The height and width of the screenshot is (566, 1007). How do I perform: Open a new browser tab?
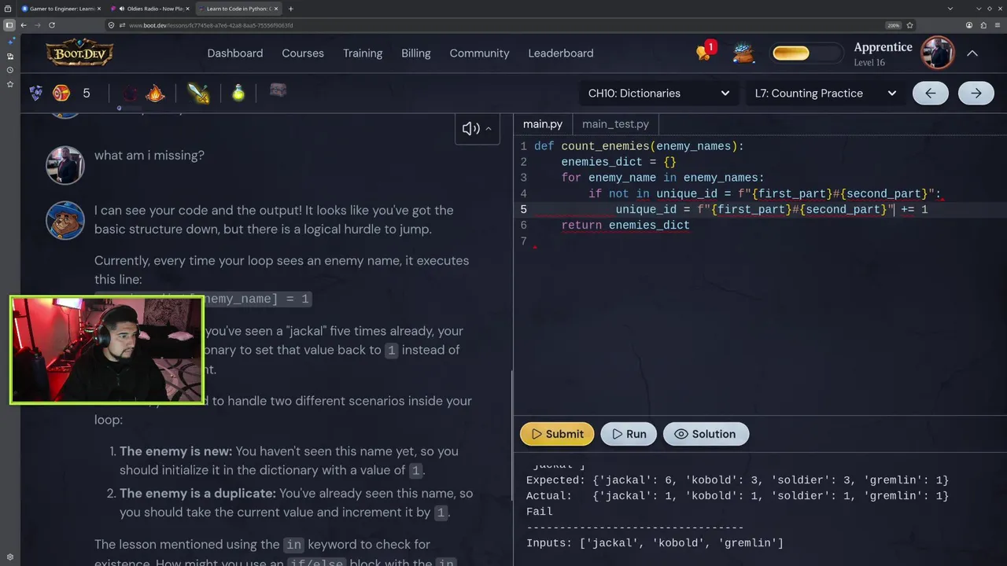[x=291, y=9]
